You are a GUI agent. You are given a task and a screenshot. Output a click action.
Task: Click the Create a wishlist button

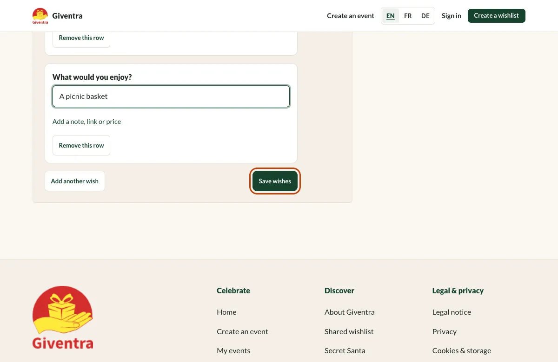(497, 16)
